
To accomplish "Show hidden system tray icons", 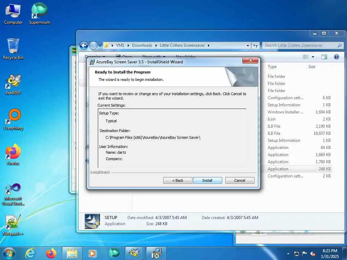I will click(x=288, y=254).
